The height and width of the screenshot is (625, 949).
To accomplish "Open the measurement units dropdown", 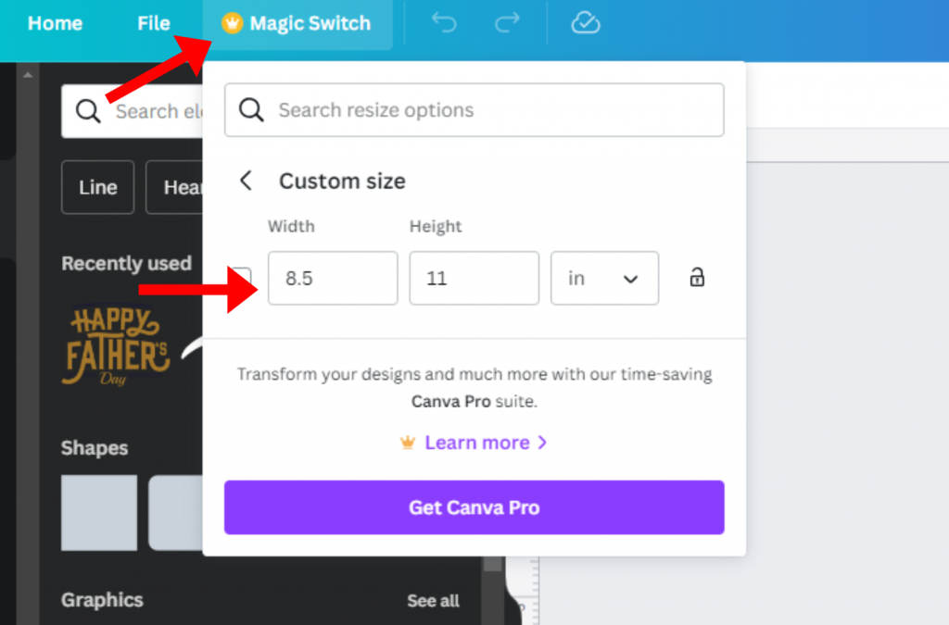I will (x=604, y=278).
